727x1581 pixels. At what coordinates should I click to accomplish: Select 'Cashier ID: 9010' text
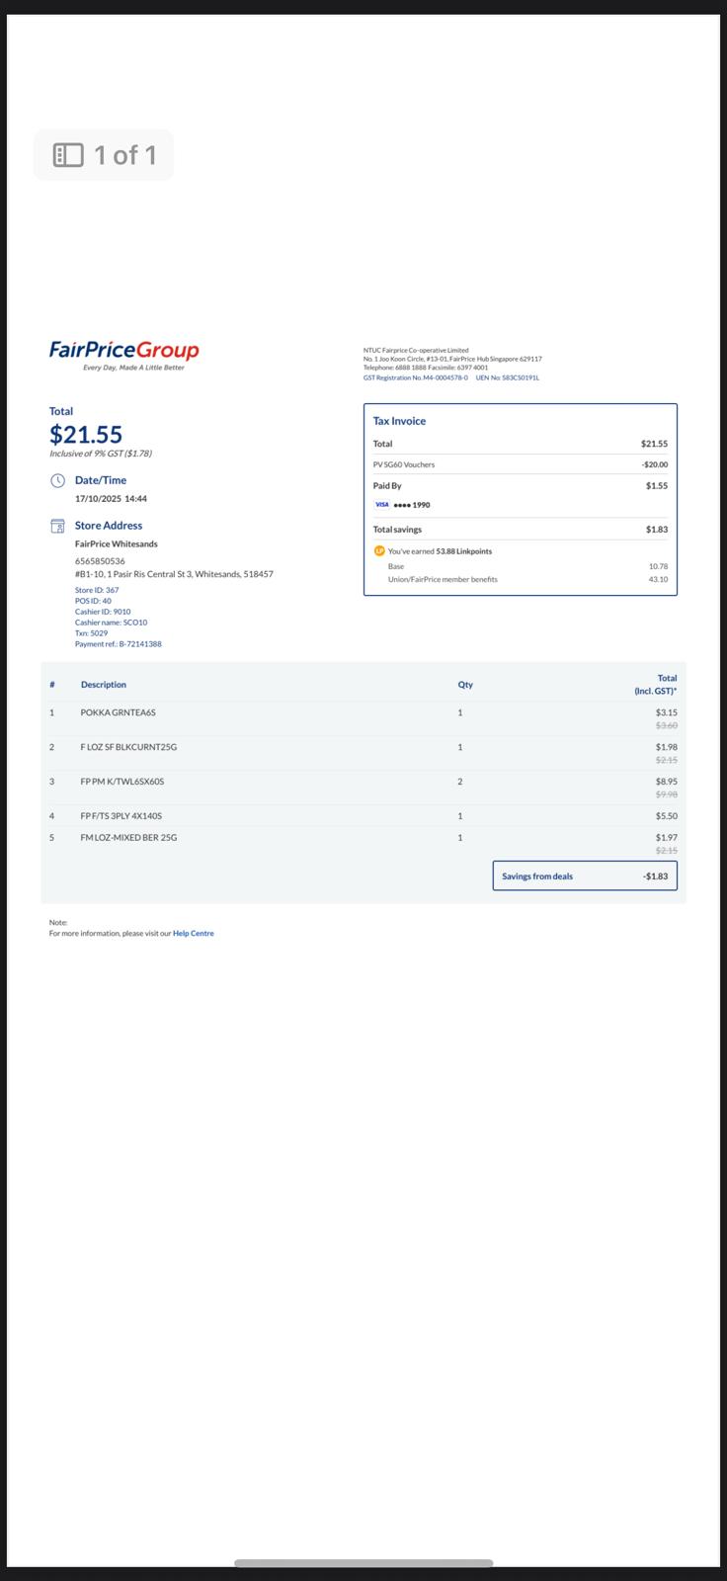click(103, 612)
